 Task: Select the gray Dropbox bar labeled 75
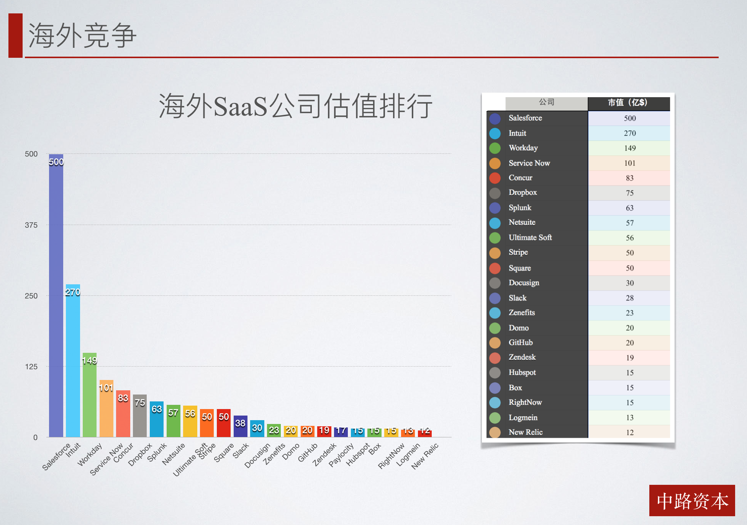pyautogui.click(x=140, y=416)
